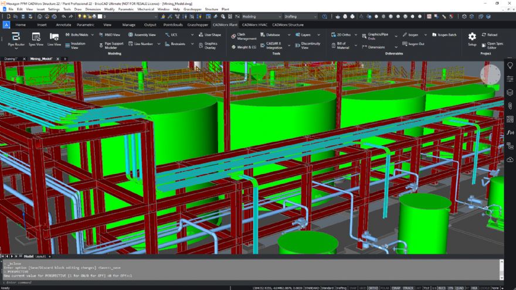Click the Redo arrow in quick toolbar
This screenshot has width=516, height=290.
pyautogui.click(x=70, y=16)
